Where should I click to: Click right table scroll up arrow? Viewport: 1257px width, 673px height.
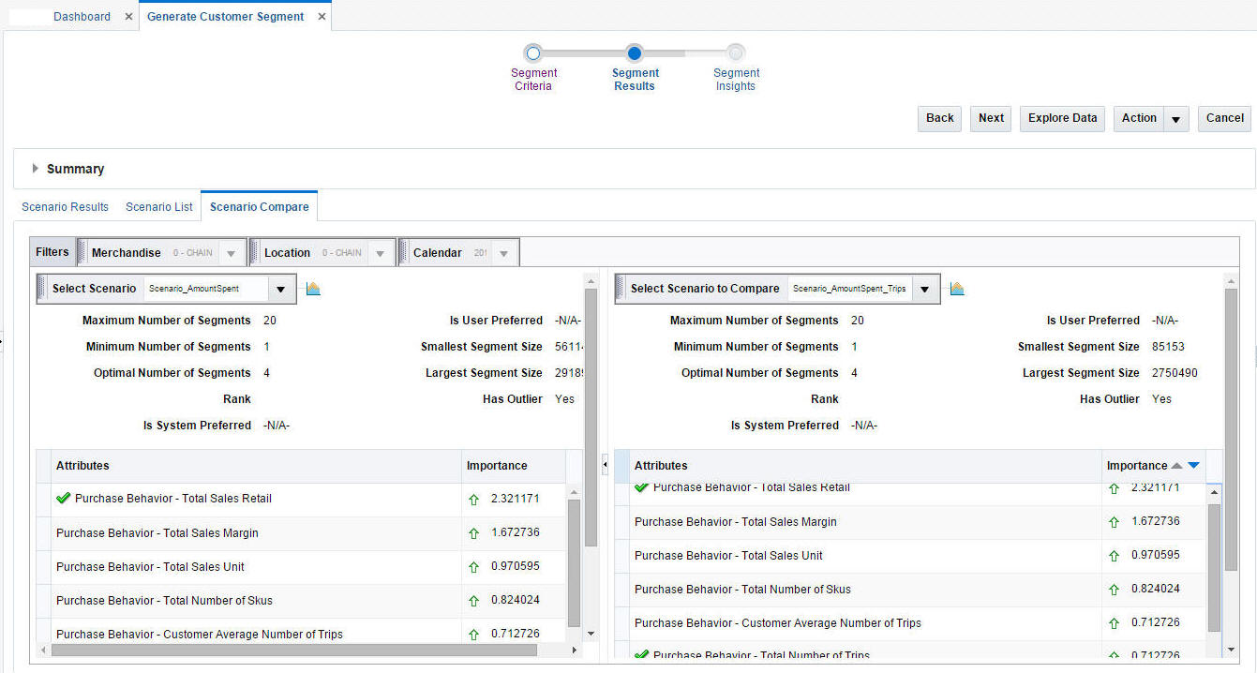click(1215, 492)
